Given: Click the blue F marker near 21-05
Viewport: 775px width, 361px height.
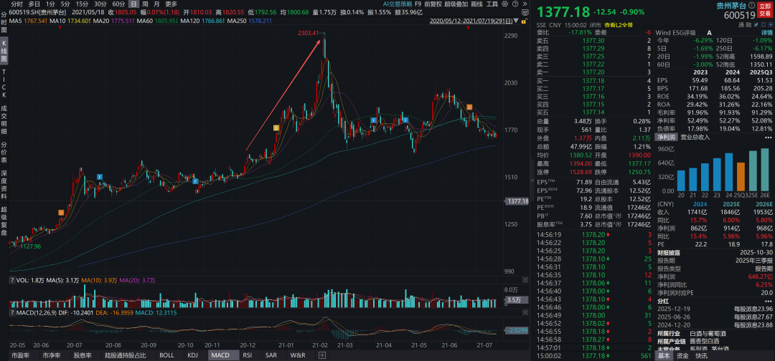Looking at the screenshot, I should coord(405,120).
